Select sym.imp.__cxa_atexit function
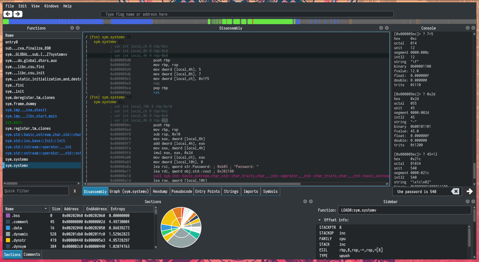Image resolution: width=479 pixels, height=262 pixels. 42,110
